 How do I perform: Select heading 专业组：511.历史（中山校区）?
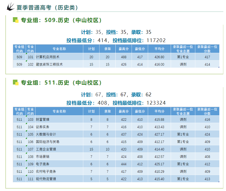[61, 83]
